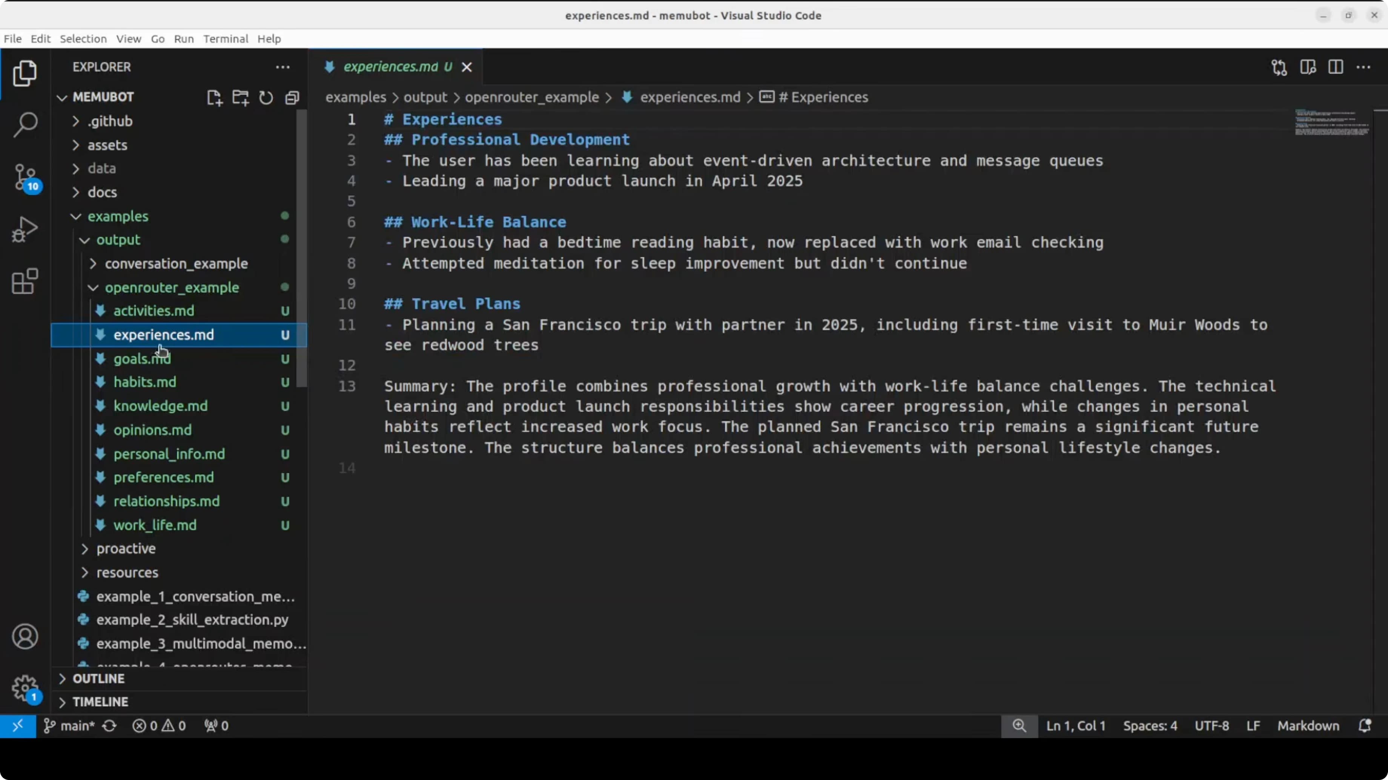
Task: Open the Extensions view
Action: coord(25,281)
